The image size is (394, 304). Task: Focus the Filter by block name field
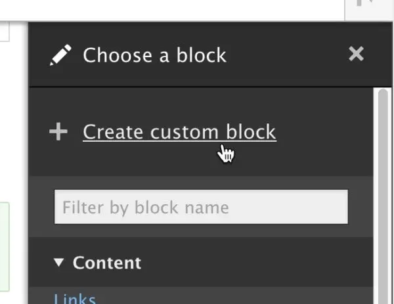coord(201,207)
